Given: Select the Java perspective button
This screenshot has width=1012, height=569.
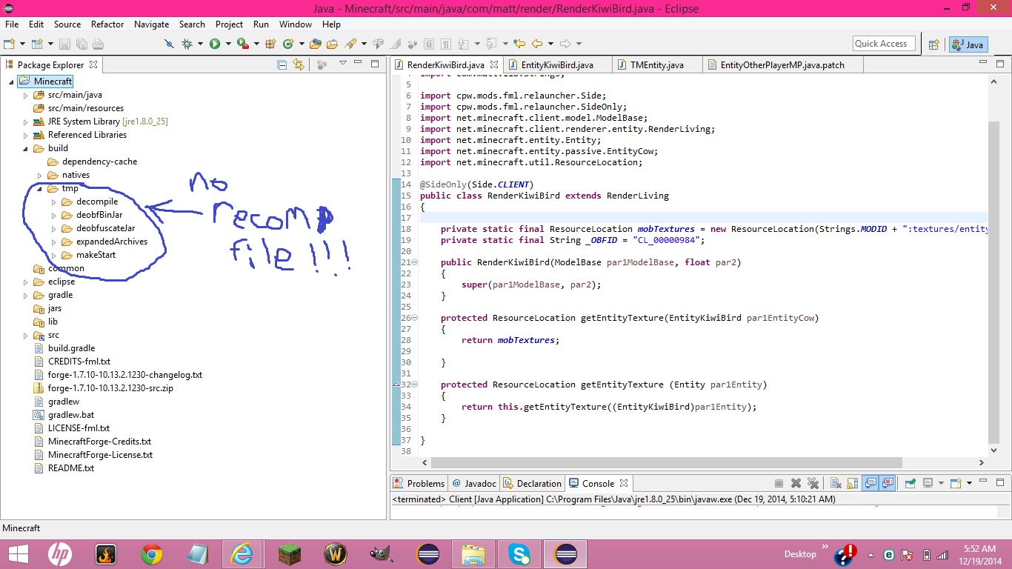Looking at the screenshot, I should pyautogui.click(x=968, y=44).
